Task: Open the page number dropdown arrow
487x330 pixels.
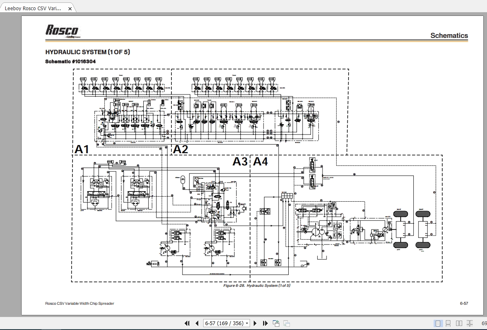Action: pyautogui.click(x=247, y=323)
